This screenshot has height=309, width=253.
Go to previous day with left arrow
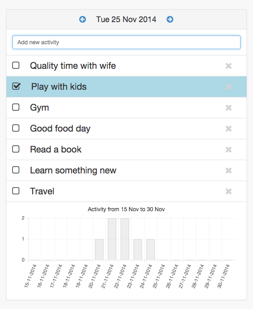tap(83, 19)
